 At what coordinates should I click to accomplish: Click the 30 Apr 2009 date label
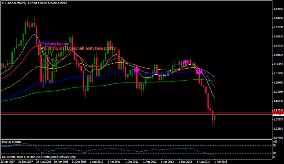pos(61,162)
